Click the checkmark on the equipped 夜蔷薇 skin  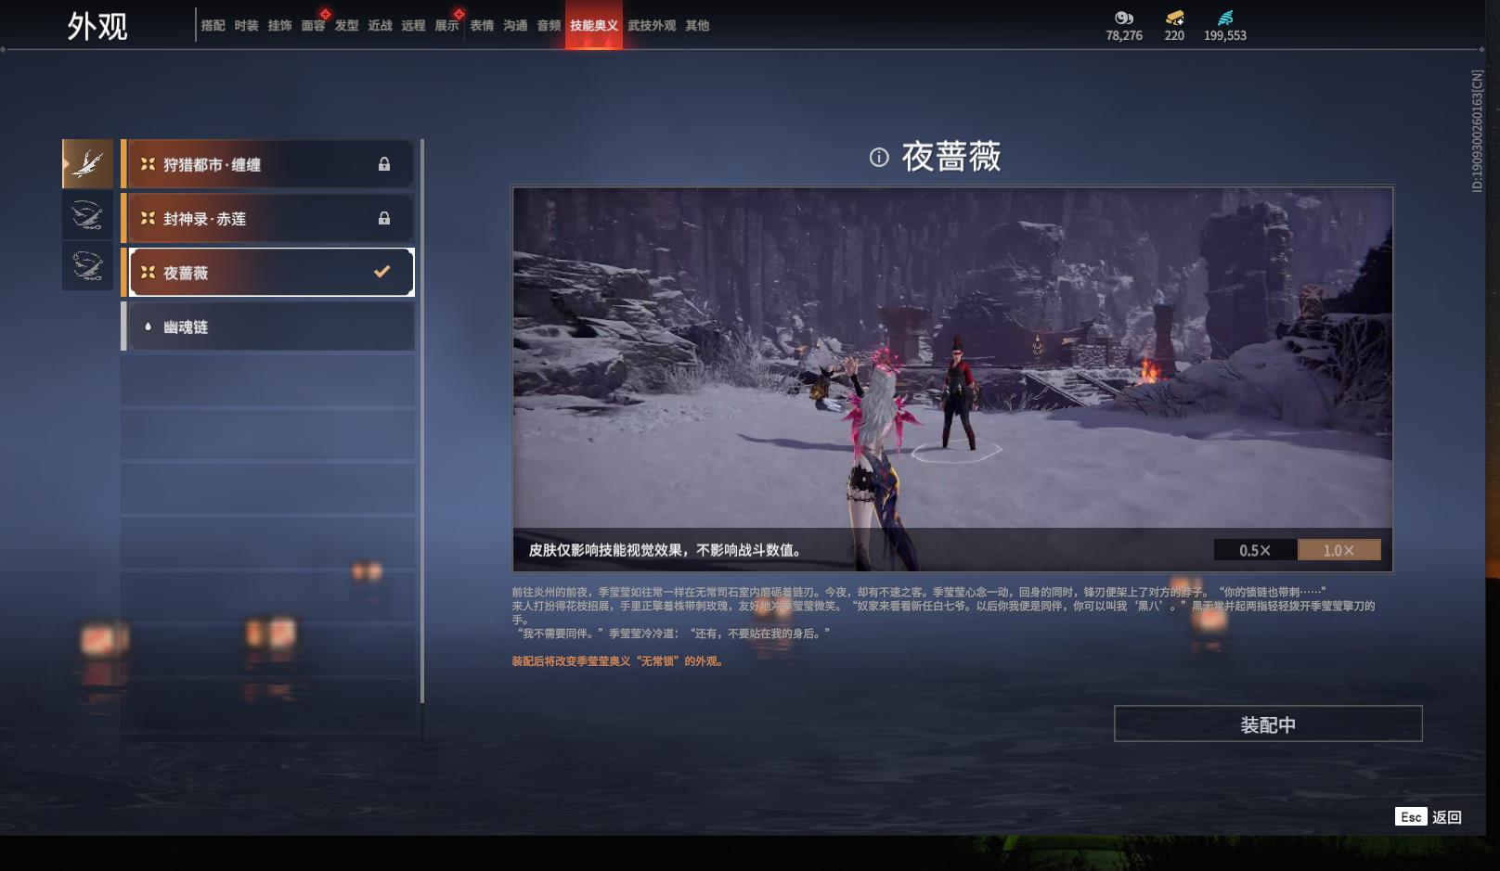[x=380, y=272]
